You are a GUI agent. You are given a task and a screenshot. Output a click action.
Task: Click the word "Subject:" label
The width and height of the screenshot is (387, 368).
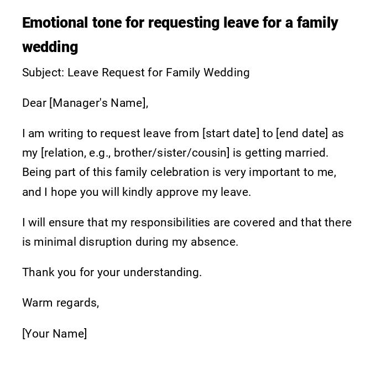coord(43,72)
